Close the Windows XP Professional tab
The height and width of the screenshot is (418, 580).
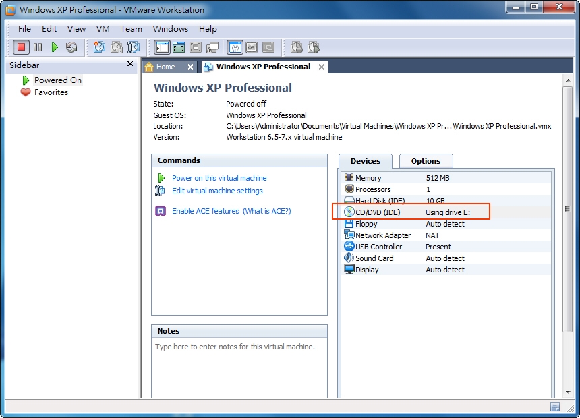click(322, 67)
